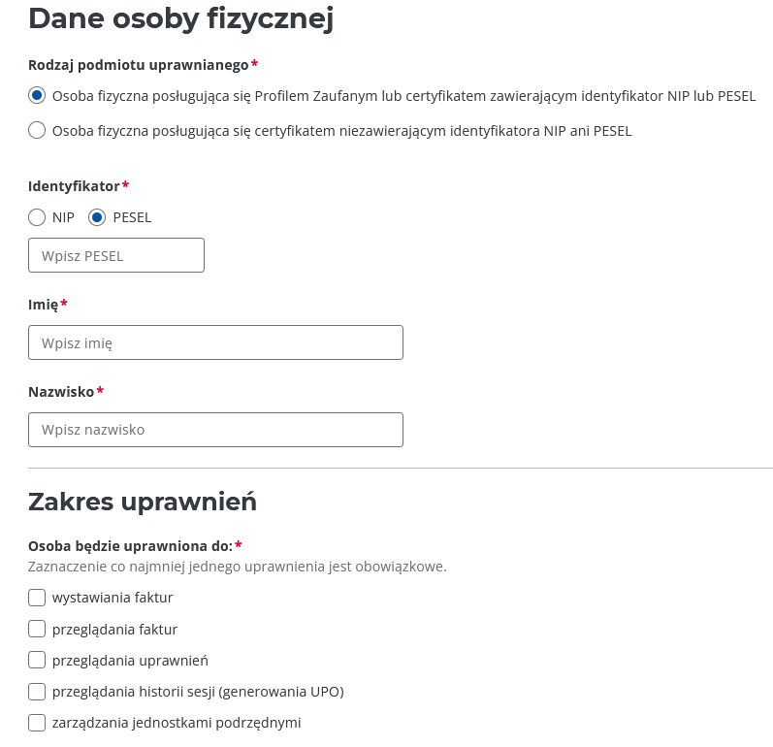Click the 'Zakres uprawnień' section heading
This screenshot has height=747, width=773.
(x=143, y=502)
